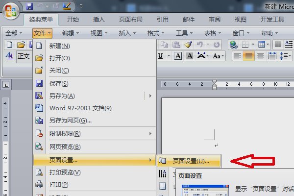Expand the 全部 dropdown menu
The image size is (294, 196).
tap(14, 33)
